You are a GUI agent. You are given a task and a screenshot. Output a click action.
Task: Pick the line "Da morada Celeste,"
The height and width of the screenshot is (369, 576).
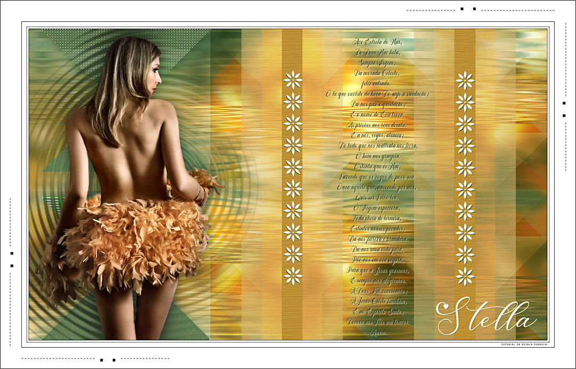pyautogui.click(x=377, y=73)
